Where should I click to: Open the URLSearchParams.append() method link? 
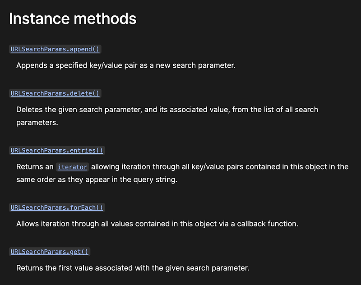click(x=55, y=49)
